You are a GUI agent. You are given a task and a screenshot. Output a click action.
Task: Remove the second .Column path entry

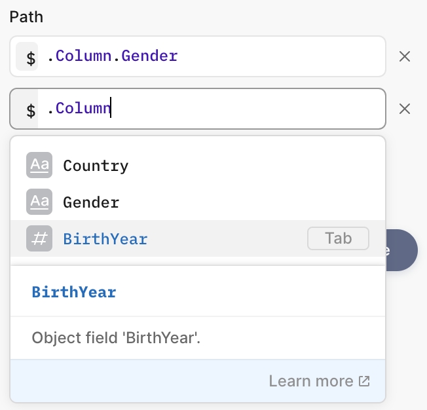coord(405,109)
